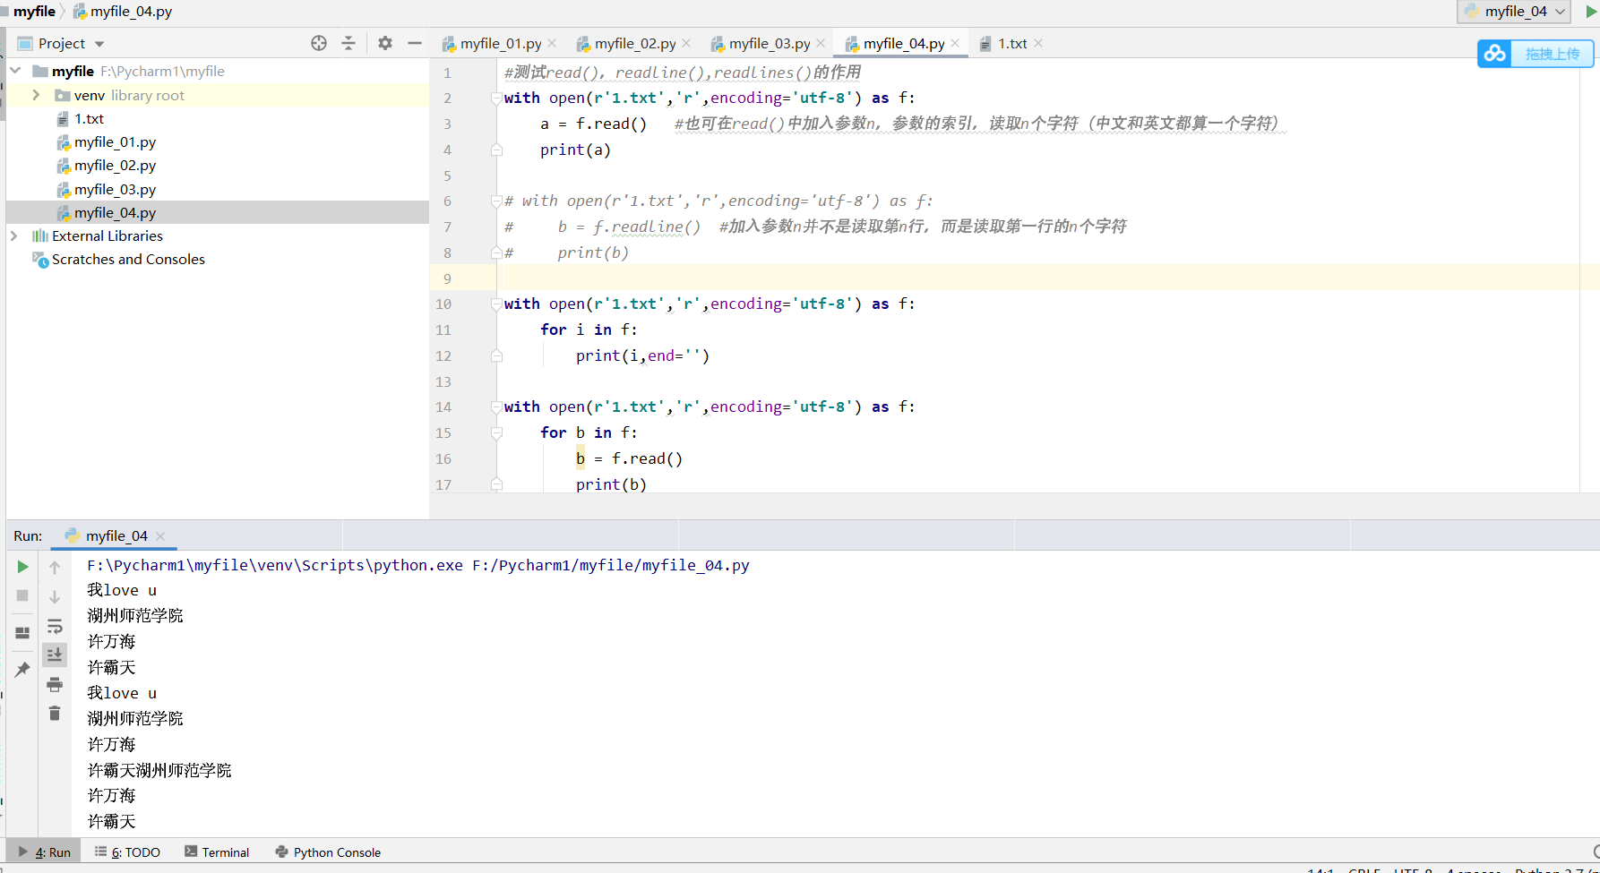Click the highlighted b variable on line 16

pos(581,458)
